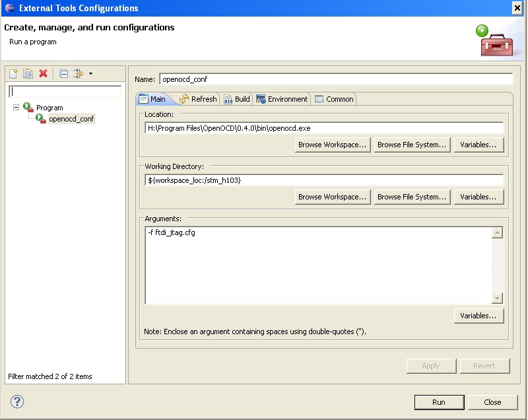Click the New launch configuration icon

tap(13, 73)
